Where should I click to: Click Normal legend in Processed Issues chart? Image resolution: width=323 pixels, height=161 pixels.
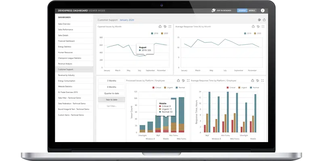(x=180, y=87)
